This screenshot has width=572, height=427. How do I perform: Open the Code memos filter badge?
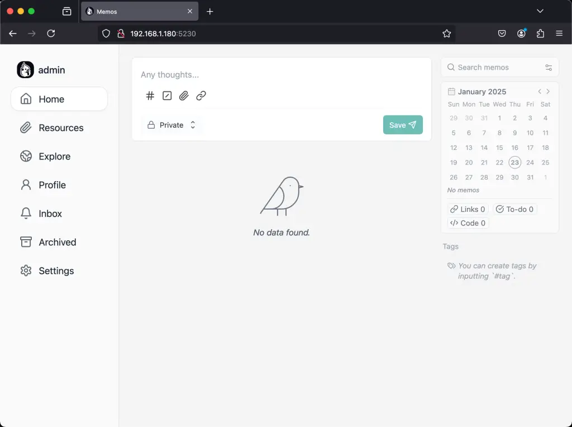[468, 223]
